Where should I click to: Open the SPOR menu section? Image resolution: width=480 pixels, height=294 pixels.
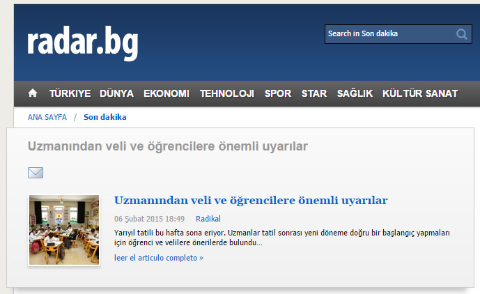tap(278, 93)
